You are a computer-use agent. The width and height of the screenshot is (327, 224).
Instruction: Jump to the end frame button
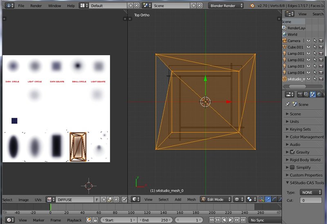243,220
